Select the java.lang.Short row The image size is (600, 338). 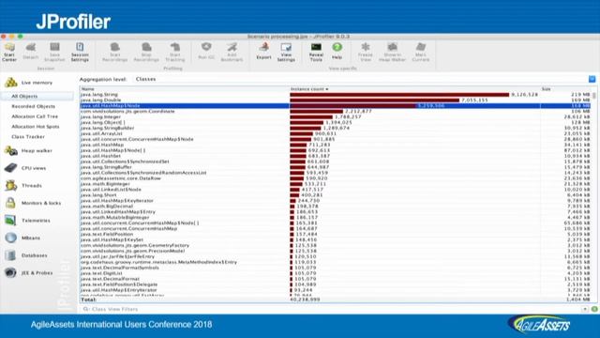[x=336, y=195]
